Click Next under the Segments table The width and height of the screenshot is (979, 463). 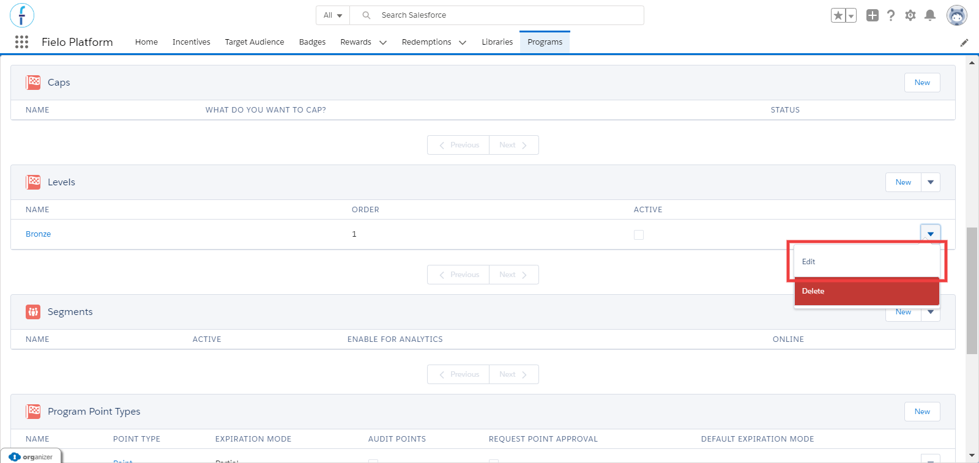[514, 374]
